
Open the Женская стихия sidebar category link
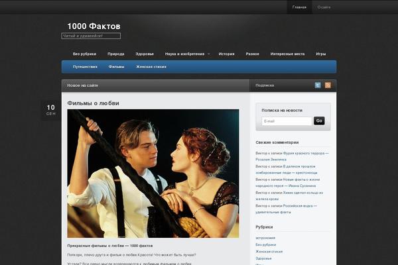pyautogui.click(x=269, y=252)
